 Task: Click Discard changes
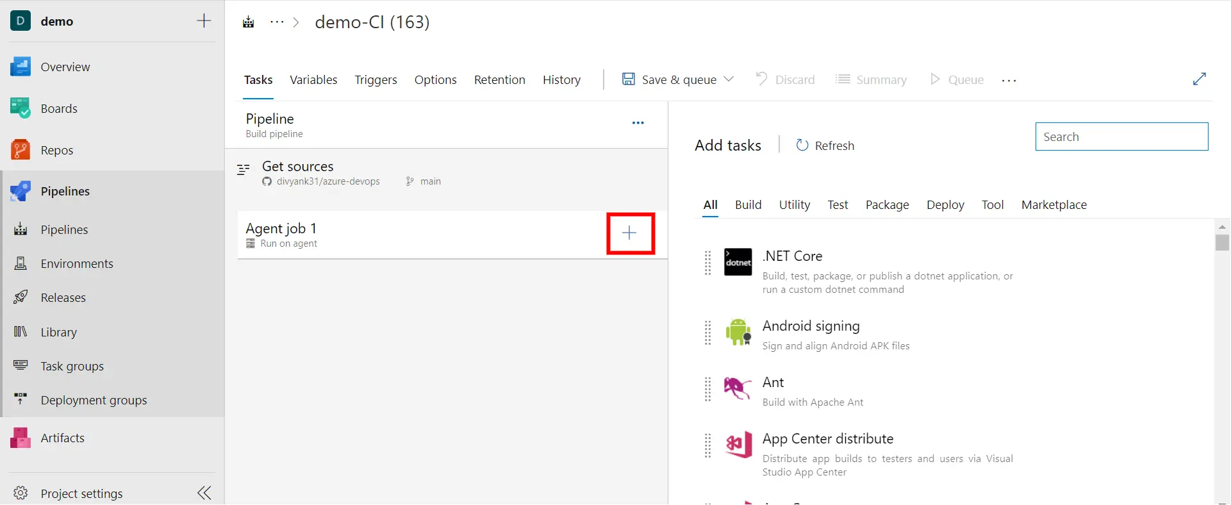(x=786, y=79)
